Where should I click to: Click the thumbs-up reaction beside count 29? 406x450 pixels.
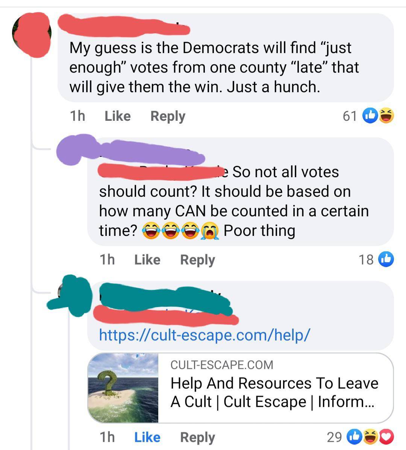[354, 436]
